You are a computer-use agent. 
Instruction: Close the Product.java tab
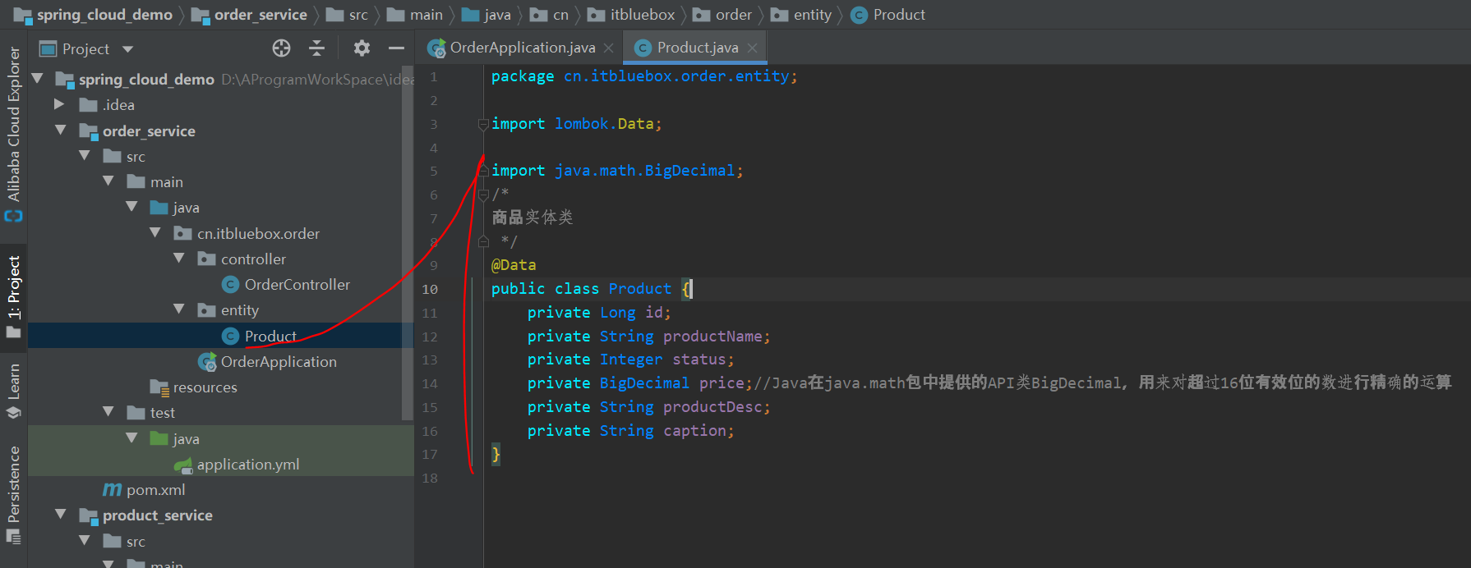point(752,48)
